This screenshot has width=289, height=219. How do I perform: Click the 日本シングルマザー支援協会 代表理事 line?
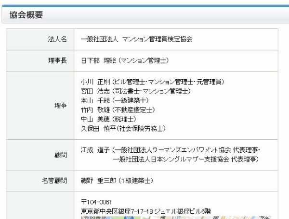coord(186,159)
